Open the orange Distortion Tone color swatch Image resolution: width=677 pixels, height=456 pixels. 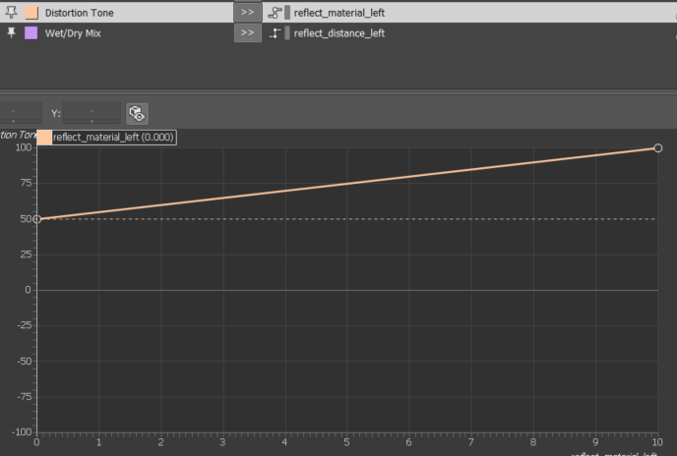pyautogui.click(x=31, y=13)
